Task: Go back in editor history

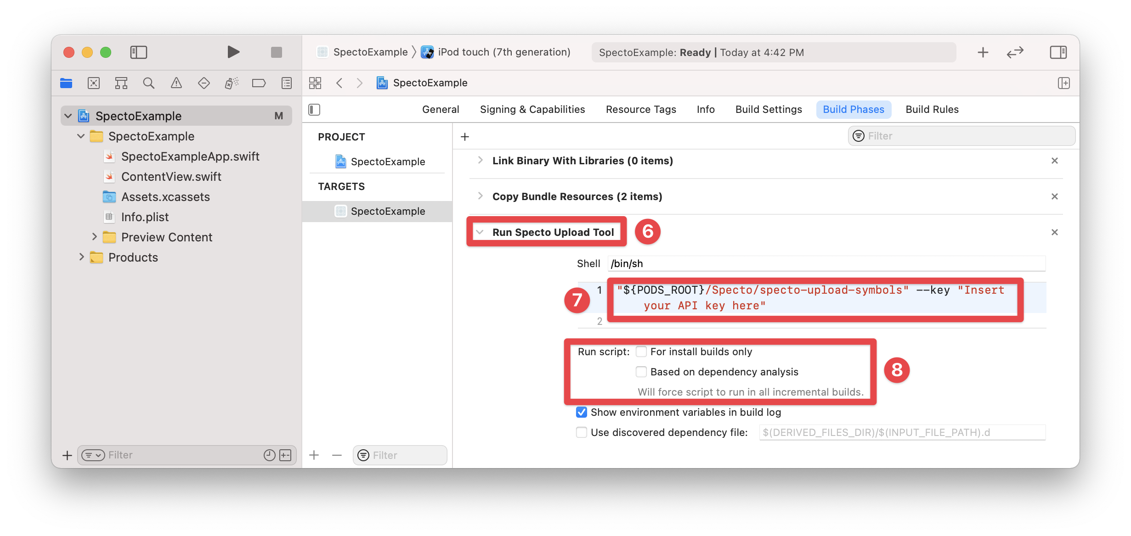Action: click(x=339, y=83)
